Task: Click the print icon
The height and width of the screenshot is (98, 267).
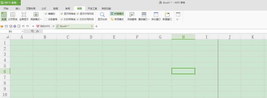Action: tap(15, 26)
